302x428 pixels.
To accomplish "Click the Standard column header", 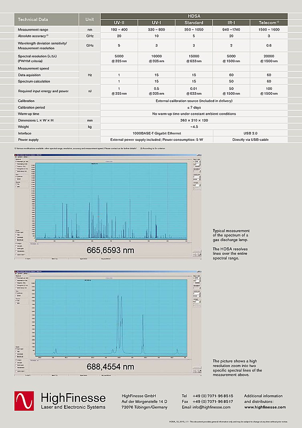I will click(x=194, y=22).
